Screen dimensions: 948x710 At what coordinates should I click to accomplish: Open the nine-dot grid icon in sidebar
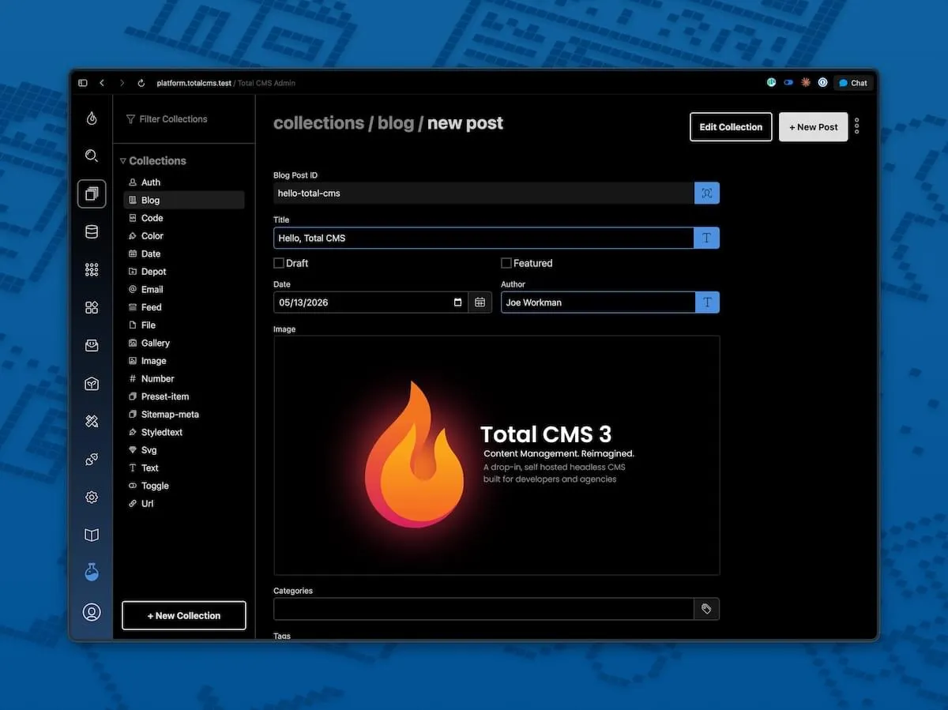tap(92, 270)
